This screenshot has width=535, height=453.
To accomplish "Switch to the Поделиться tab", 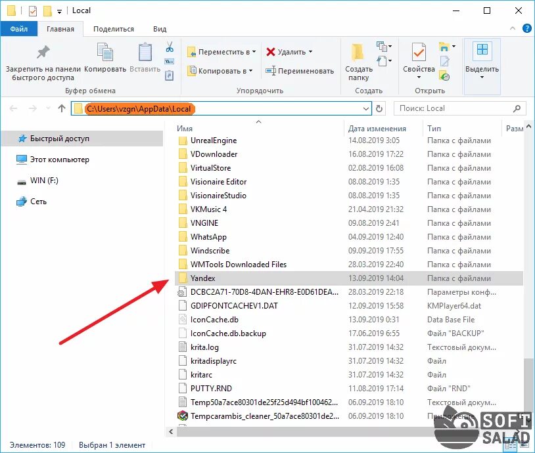I will click(x=114, y=29).
